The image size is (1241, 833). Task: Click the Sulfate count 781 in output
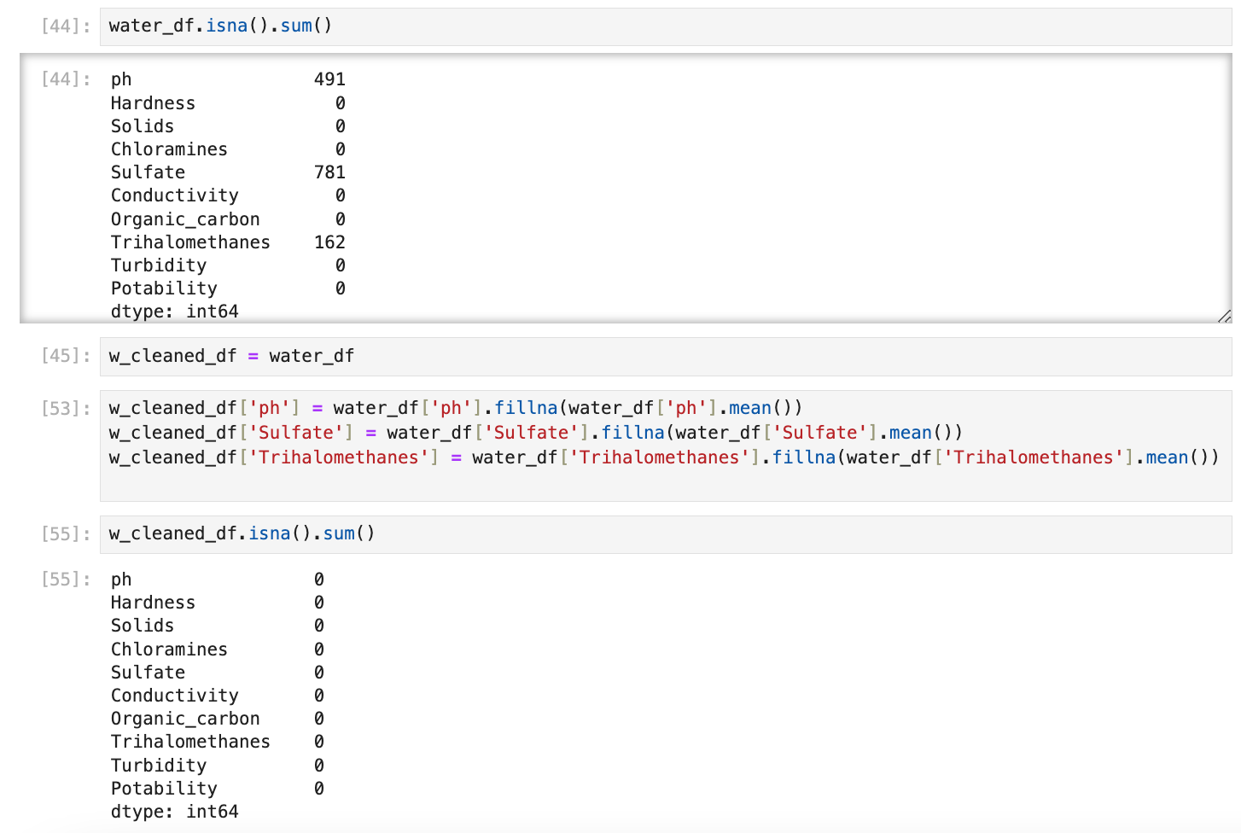329,172
